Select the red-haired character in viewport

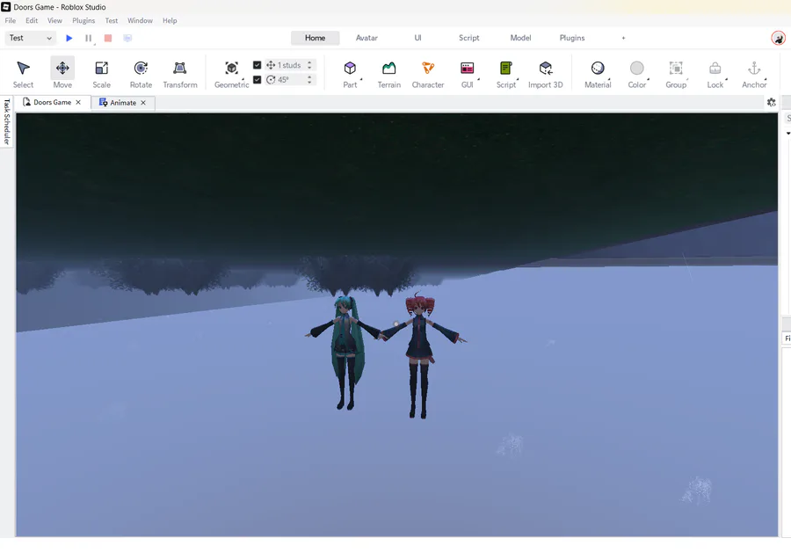pyautogui.click(x=420, y=356)
